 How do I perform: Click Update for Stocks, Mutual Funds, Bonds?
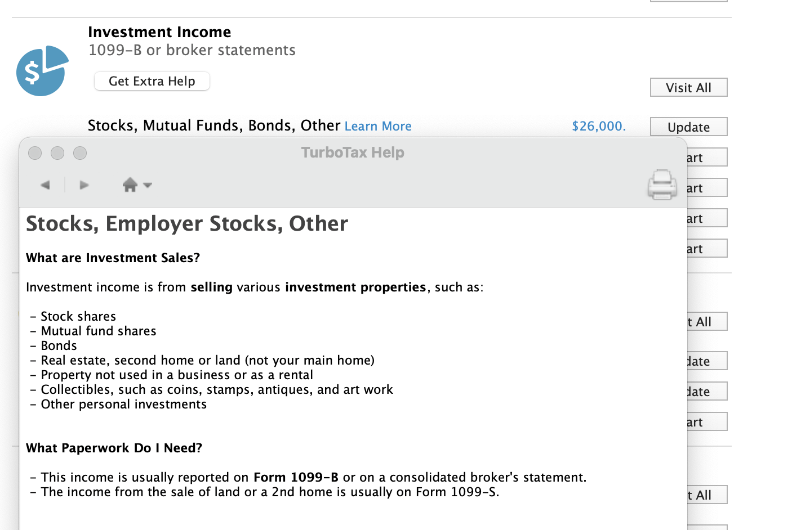point(689,127)
